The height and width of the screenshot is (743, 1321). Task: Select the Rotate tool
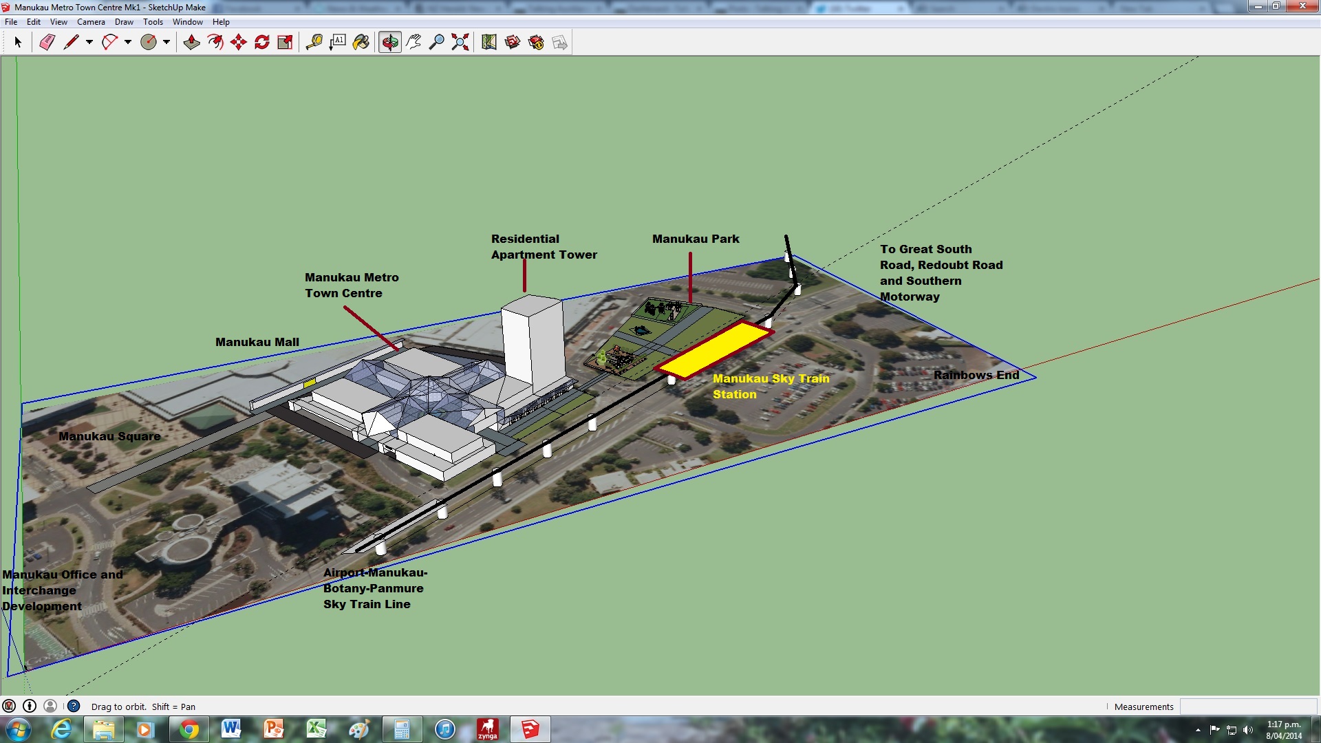pyautogui.click(x=262, y=43)
